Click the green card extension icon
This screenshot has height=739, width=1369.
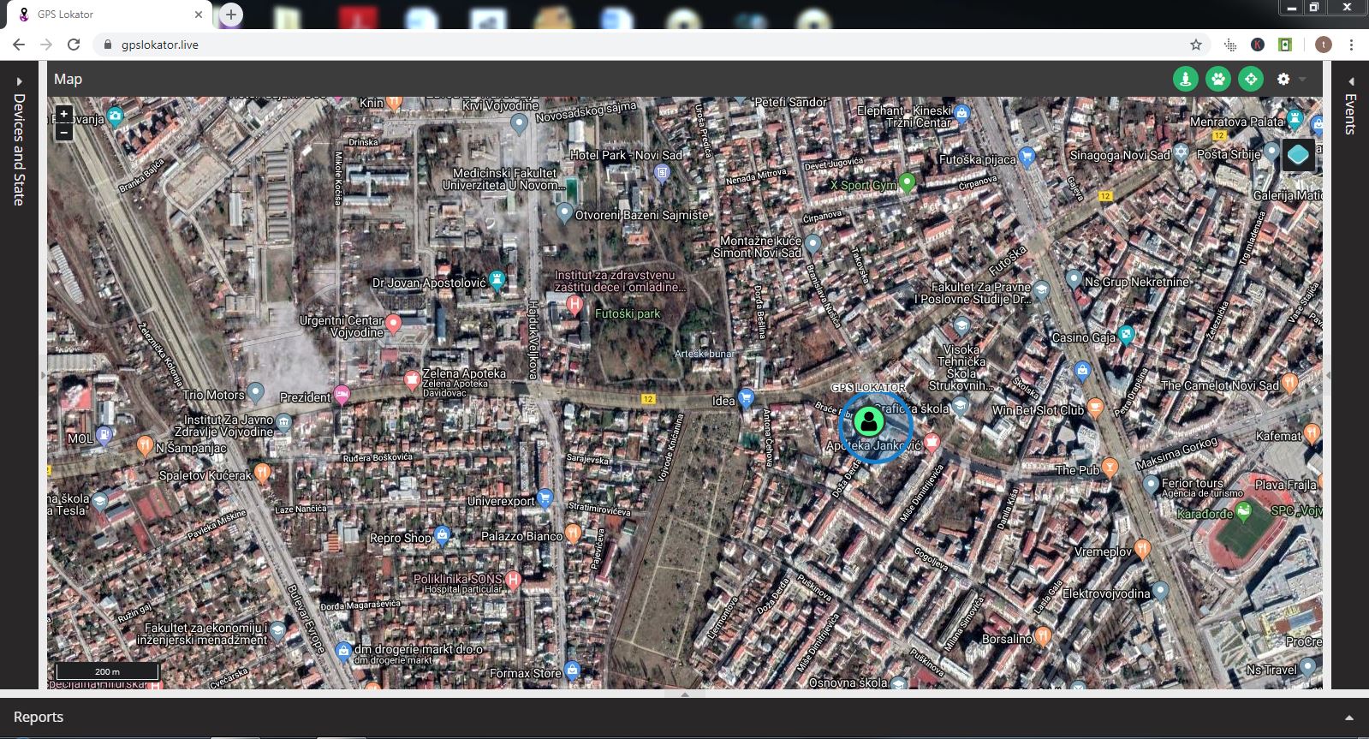point(1284,45)
